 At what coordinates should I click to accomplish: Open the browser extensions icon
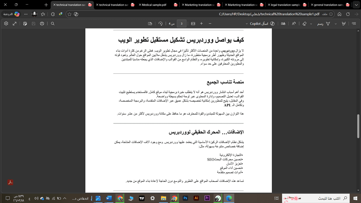[53, 14]
